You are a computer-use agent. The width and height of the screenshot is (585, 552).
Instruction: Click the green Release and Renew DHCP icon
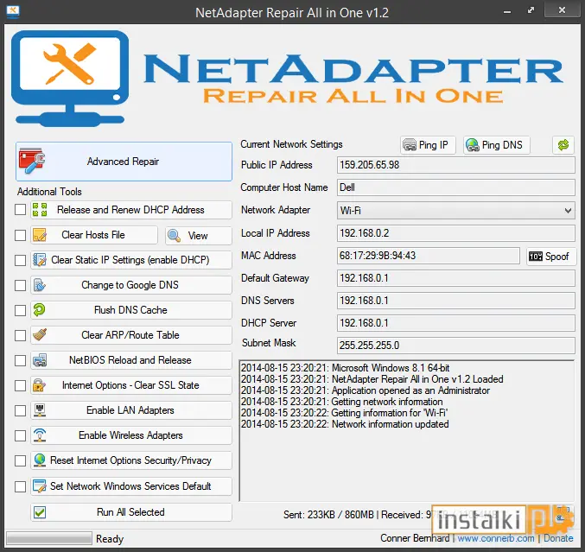[40, 210]
